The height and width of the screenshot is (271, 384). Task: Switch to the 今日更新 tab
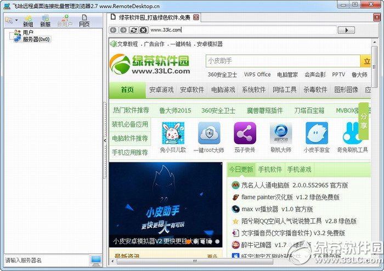[x=241, y=170]
